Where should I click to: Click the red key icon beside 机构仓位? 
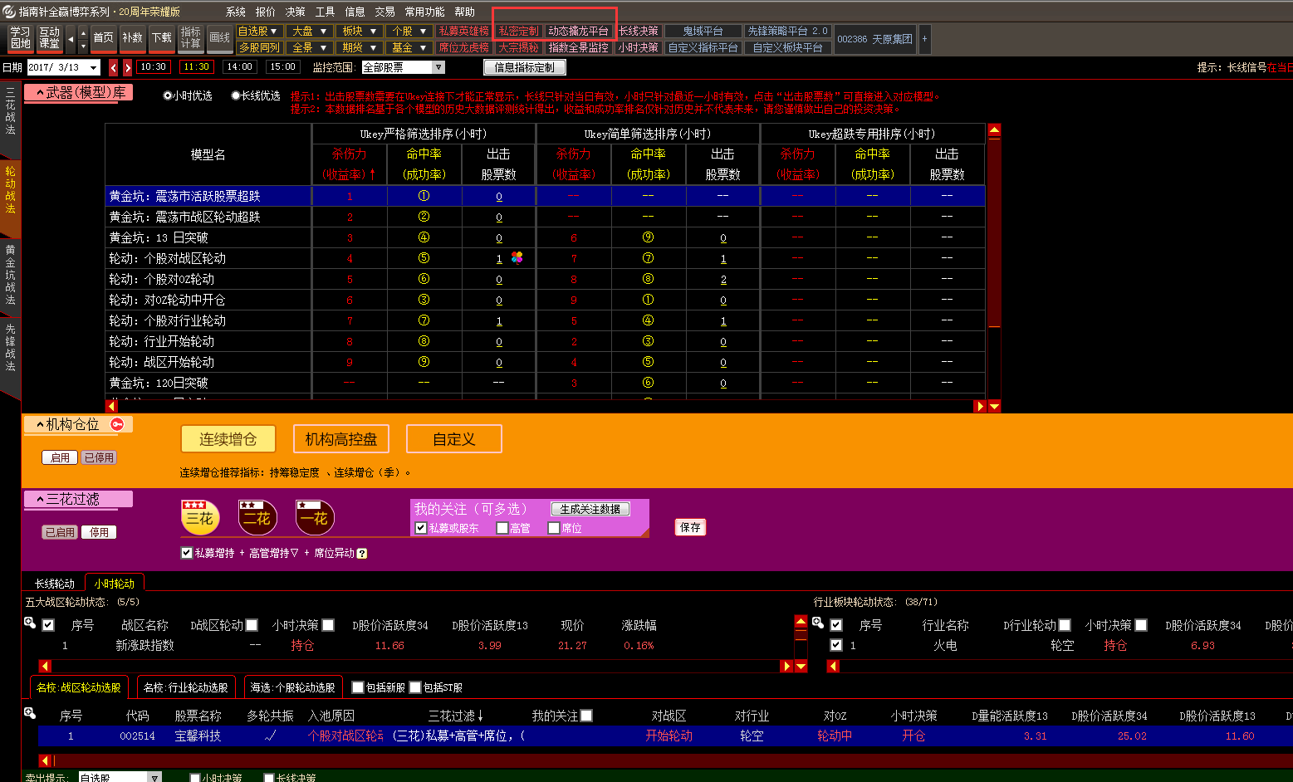(117, 424)
